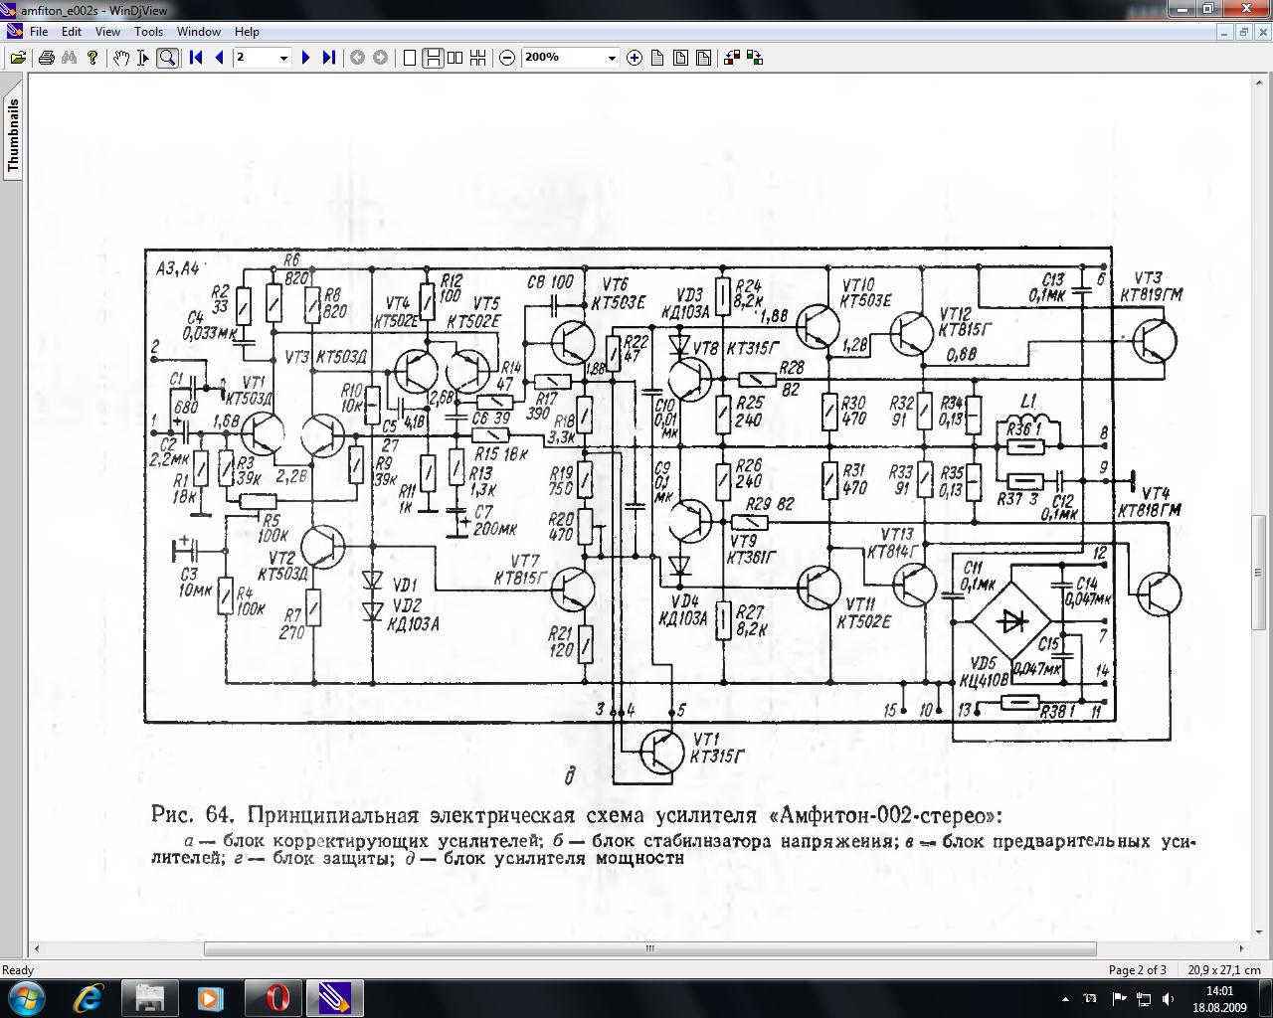Rotate the page left

click(732, 58)
